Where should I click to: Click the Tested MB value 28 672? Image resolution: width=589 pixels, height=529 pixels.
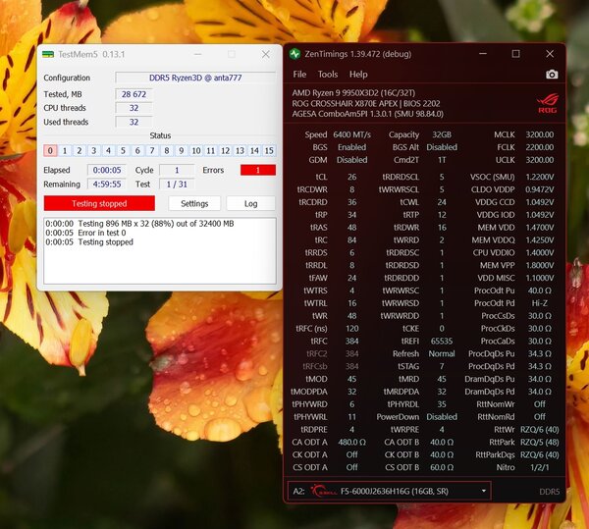[x=134, y=94]
